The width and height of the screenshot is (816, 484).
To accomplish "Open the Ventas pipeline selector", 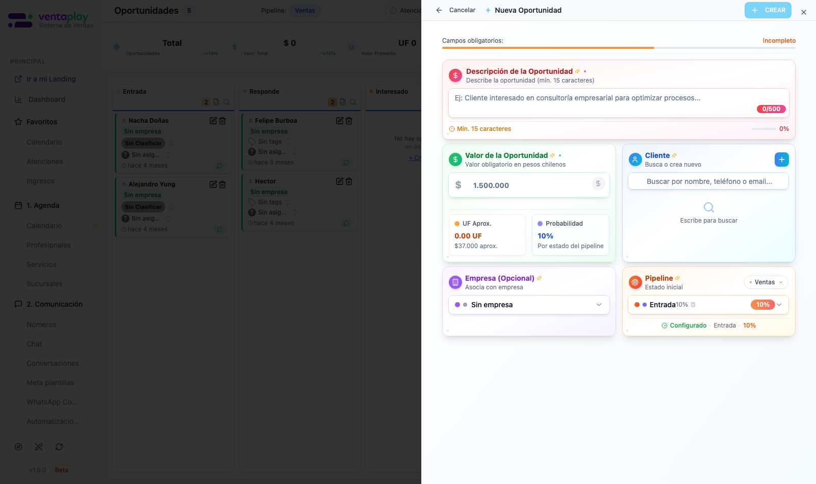I will tap(766, 282).
